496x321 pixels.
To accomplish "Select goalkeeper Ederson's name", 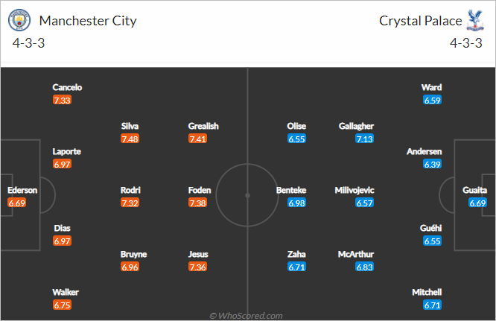I will 22,190.
